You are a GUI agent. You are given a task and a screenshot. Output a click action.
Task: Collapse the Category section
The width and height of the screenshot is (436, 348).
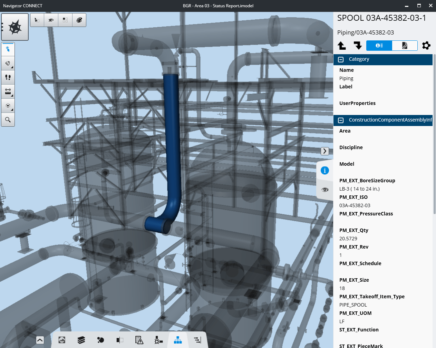341,59
